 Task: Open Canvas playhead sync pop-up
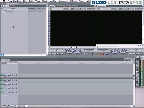(120, 9)
